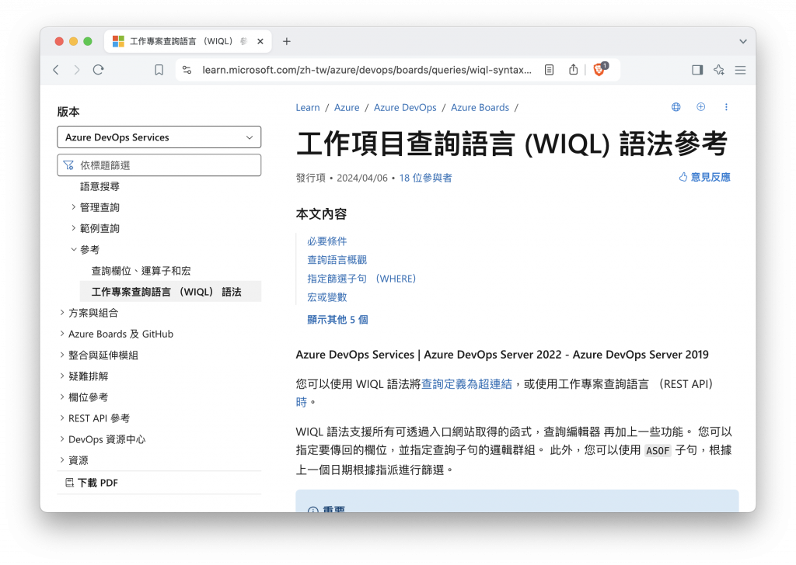Expand the 整合與延伸模組 section
The width and height of the screenshot is (796, 565).
62,355
